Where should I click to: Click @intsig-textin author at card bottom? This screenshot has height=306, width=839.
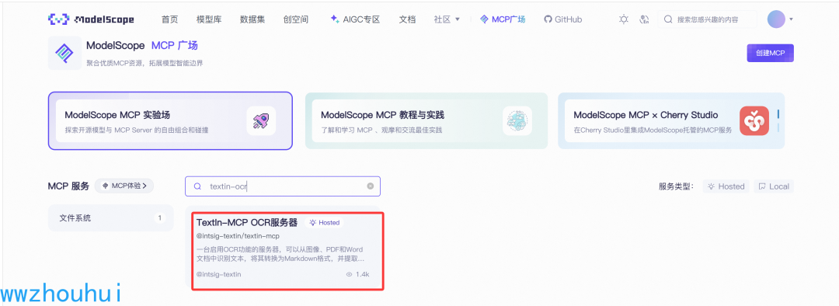[x=219, y=274]
